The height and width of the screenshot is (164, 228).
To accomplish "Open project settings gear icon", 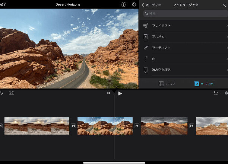I will point(134,4).
